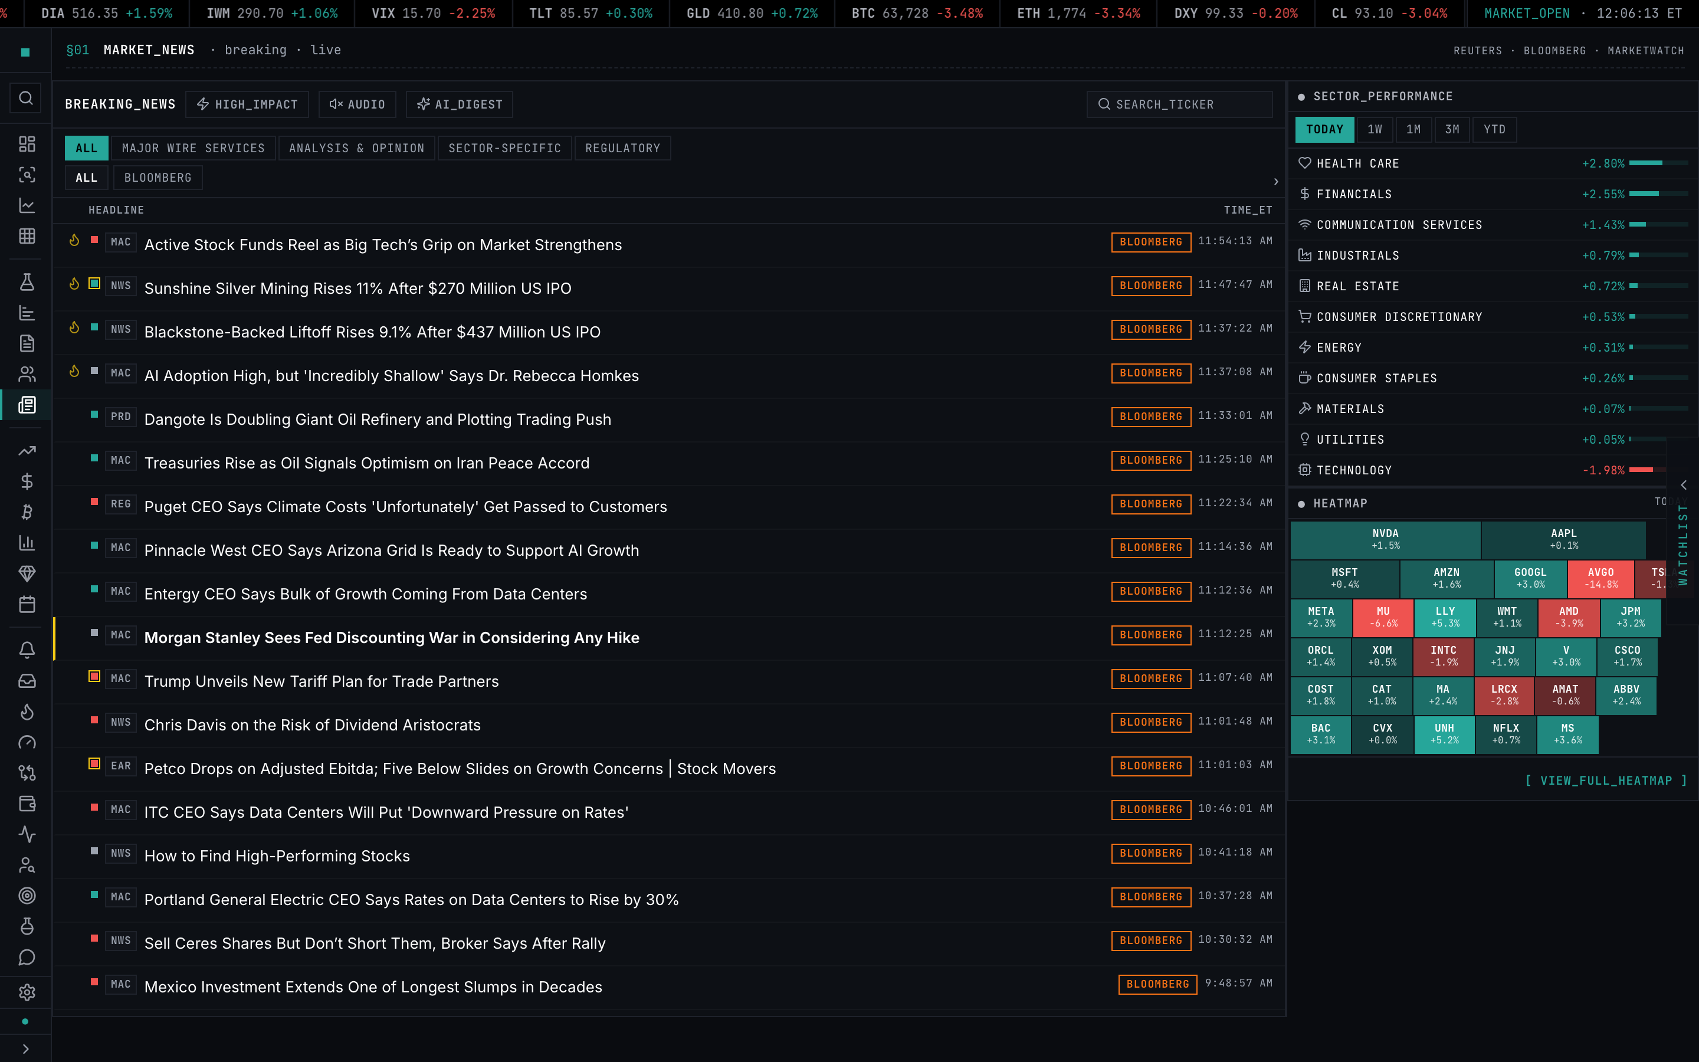1699x1062 pixels.
Task: Select the MAJOR WIRE SERVICES tab
Action: (193, 148)
